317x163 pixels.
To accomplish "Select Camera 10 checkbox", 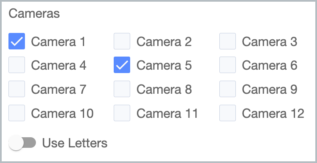I will (16, 113).
